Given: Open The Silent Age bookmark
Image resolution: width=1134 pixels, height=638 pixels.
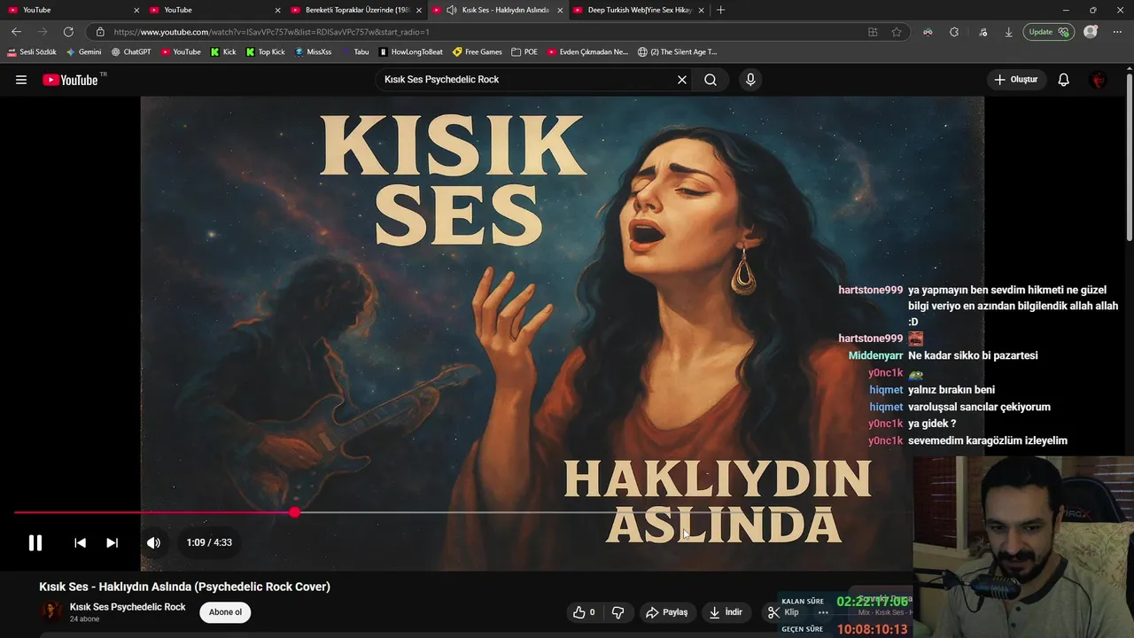Looking at the screenshot, I should point(678,52).
